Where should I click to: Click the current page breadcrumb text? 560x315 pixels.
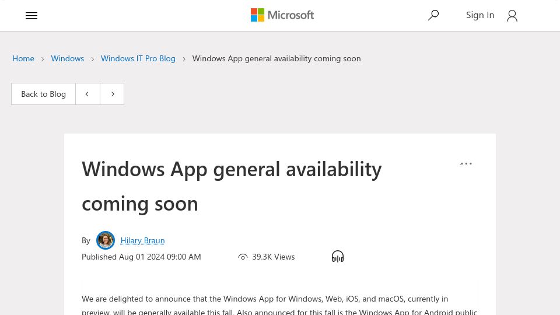point(276,58)
